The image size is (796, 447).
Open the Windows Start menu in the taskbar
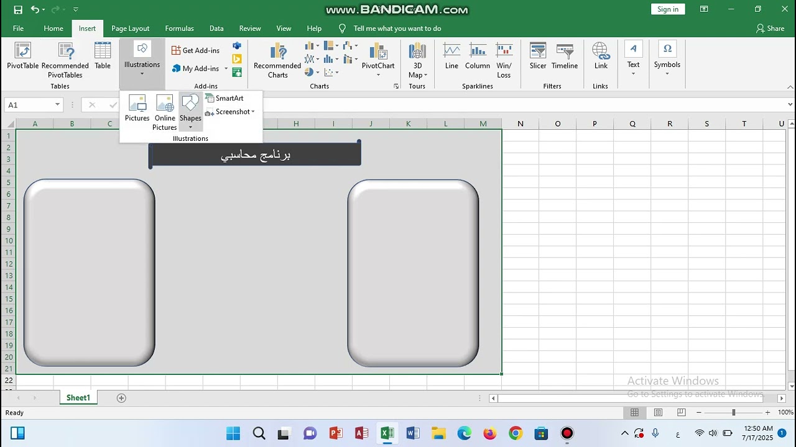233,433
